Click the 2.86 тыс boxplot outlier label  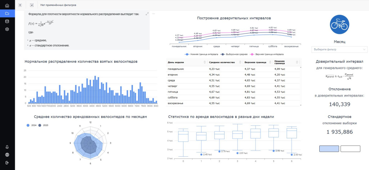(x=280, y=151)
